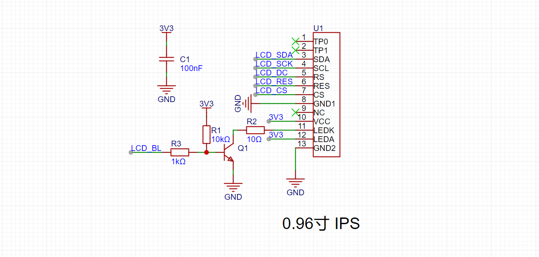Click the Q1 designator text

(243, 148)
